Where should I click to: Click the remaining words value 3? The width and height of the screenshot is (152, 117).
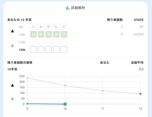pyautogui.click(x=122, y=27)
